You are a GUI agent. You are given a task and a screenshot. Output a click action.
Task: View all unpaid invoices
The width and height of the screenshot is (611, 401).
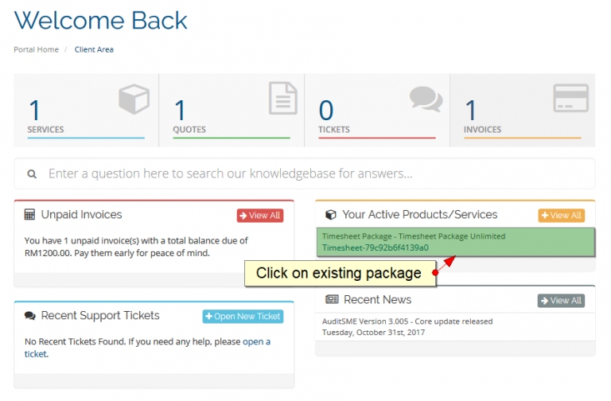click(260, 216)
